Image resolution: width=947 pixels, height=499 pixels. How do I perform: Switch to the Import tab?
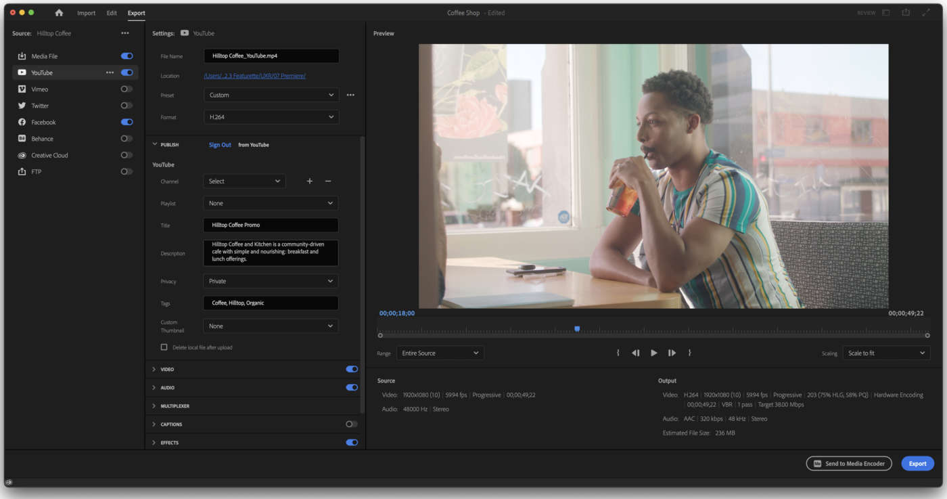coord(86,13)
